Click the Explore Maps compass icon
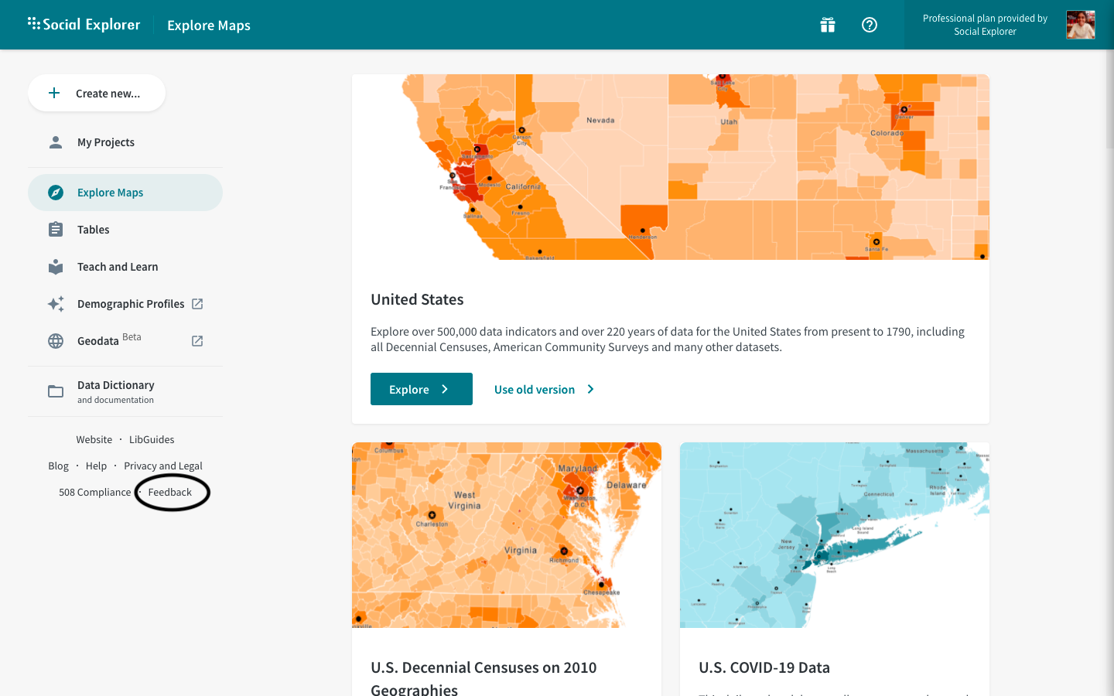1114x696 pixels. point(56,193)
